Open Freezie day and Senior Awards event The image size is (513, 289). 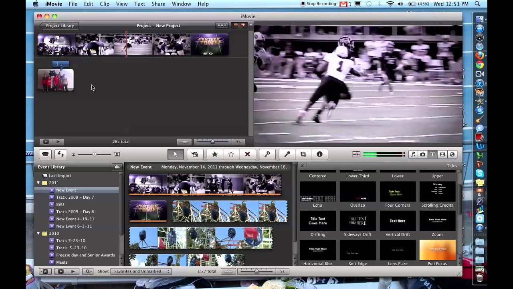pyautogui.click(x=85, y=255)
